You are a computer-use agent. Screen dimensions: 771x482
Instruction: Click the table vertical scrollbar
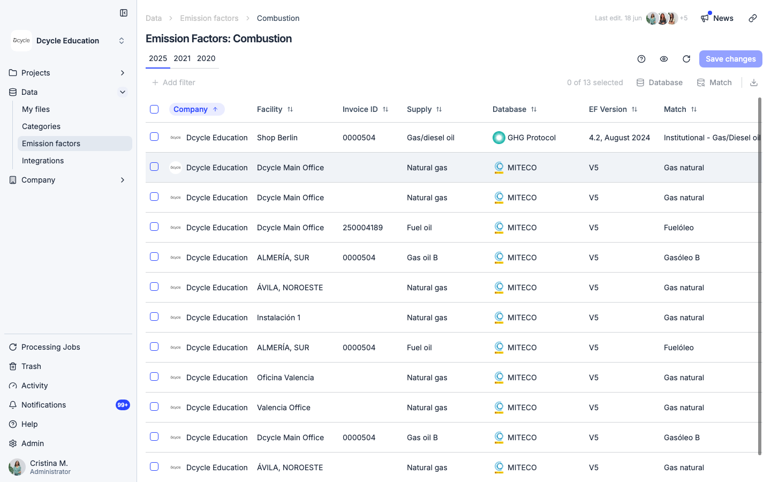[x=760, y=276]
